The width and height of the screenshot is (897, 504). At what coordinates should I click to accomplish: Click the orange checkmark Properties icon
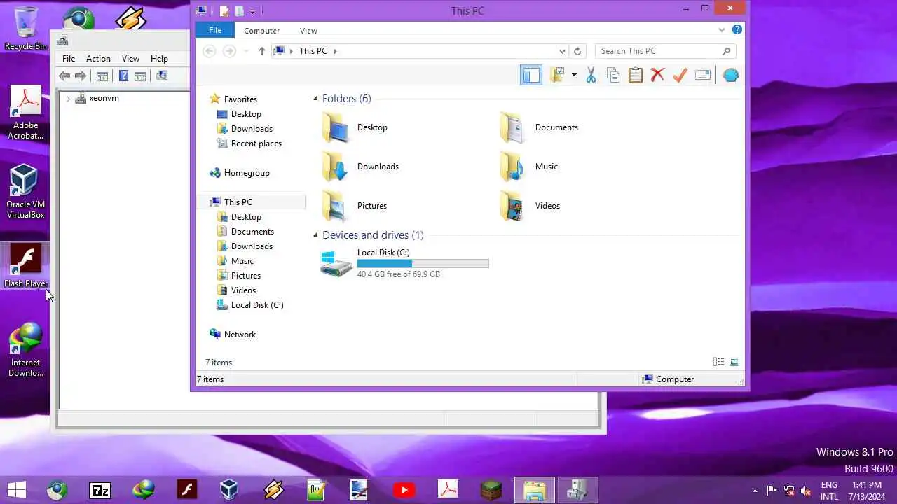[x=680, y=76]
